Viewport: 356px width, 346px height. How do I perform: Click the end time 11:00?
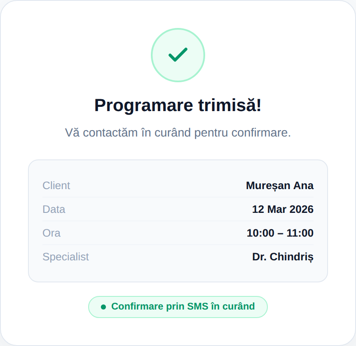[x=300, y=233]
